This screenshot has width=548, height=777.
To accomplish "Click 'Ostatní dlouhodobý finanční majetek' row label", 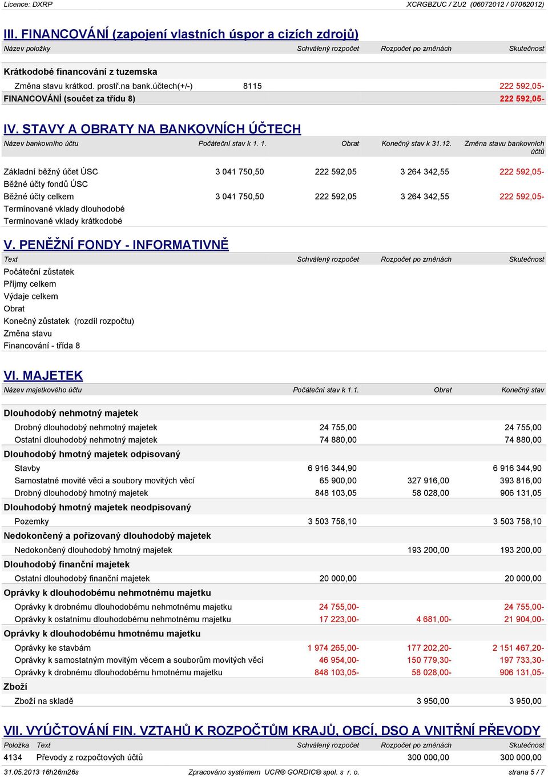I will pyautogui.click(x=82, y=579).
